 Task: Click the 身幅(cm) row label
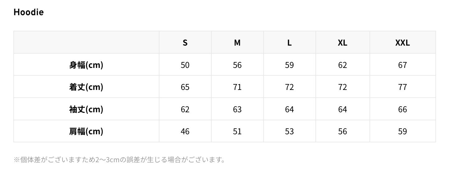86,65
